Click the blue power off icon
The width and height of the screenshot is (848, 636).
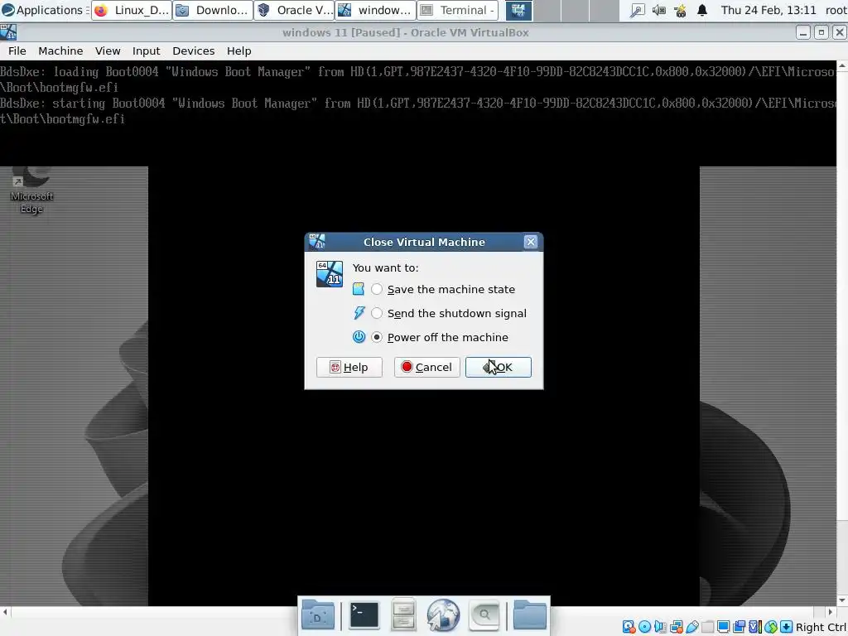coord(359,336)
